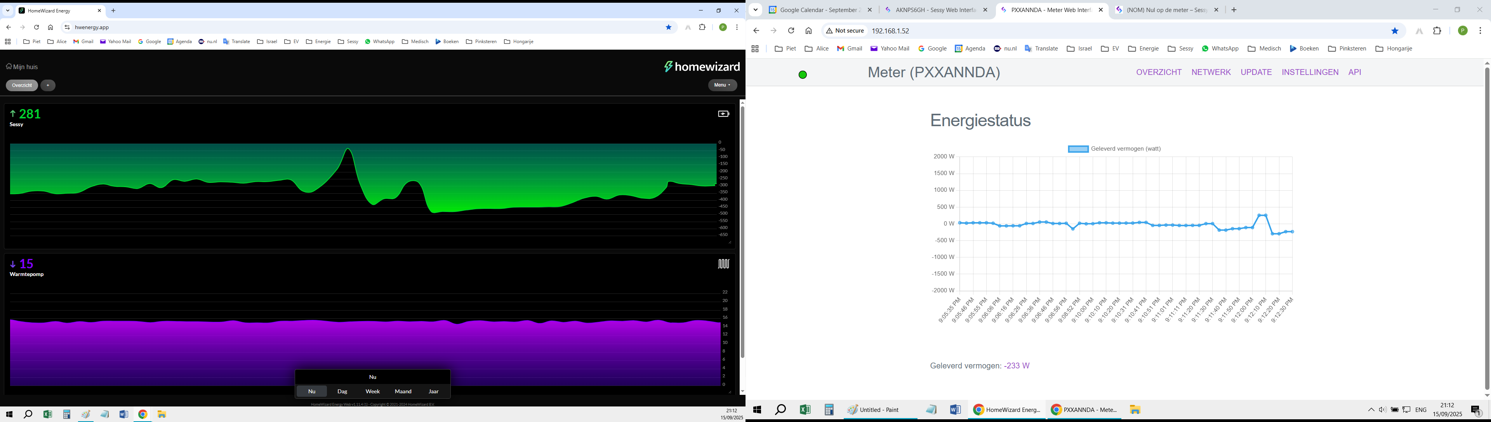Open Calculator from the left taskbar
Screen dimensions: 1491x422
pos(66,415)
